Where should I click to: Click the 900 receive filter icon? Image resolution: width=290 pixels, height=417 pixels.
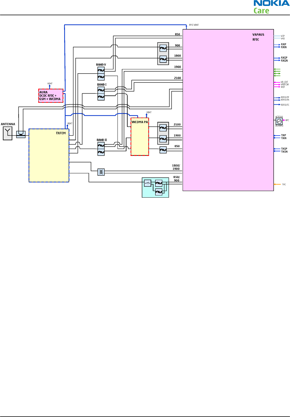[163, 48]
